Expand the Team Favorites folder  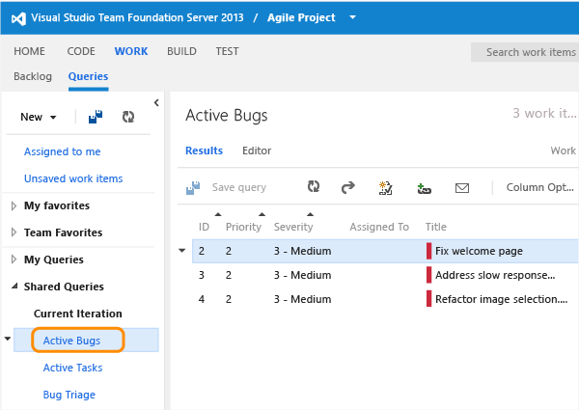pyautogui.click(x=14, y=232)
